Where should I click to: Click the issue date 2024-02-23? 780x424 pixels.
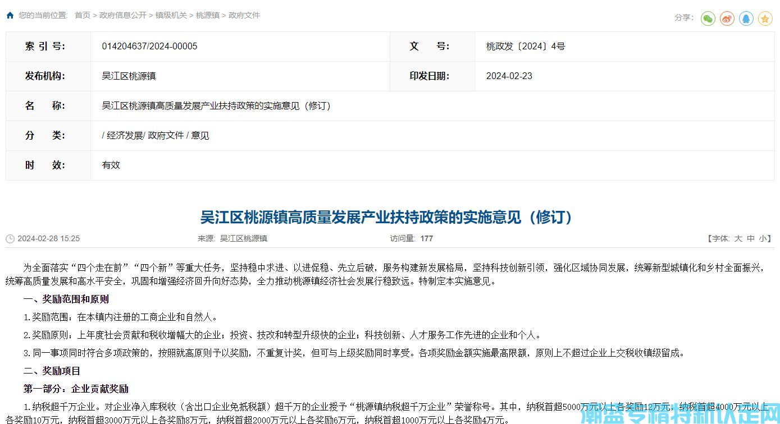[x=509, y=76]
